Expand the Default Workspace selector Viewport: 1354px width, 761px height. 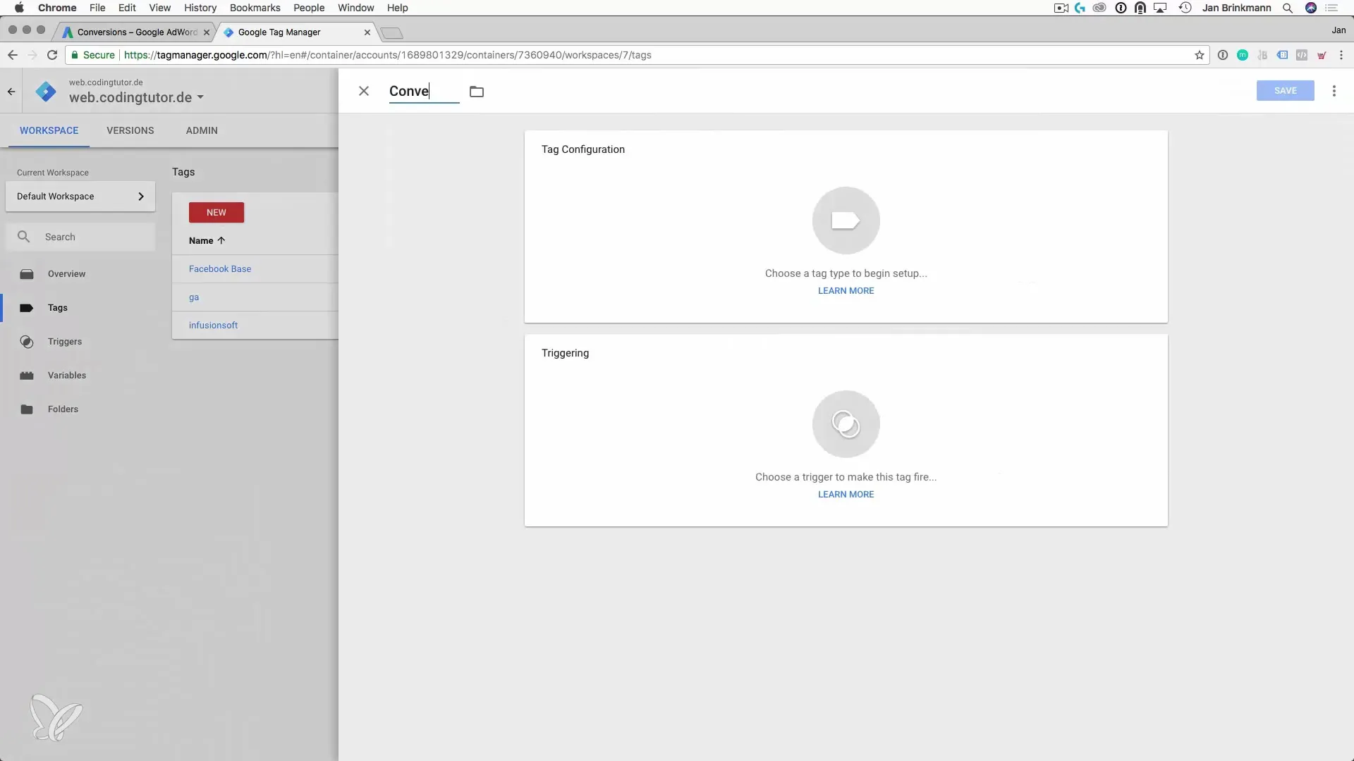[80, 197]
